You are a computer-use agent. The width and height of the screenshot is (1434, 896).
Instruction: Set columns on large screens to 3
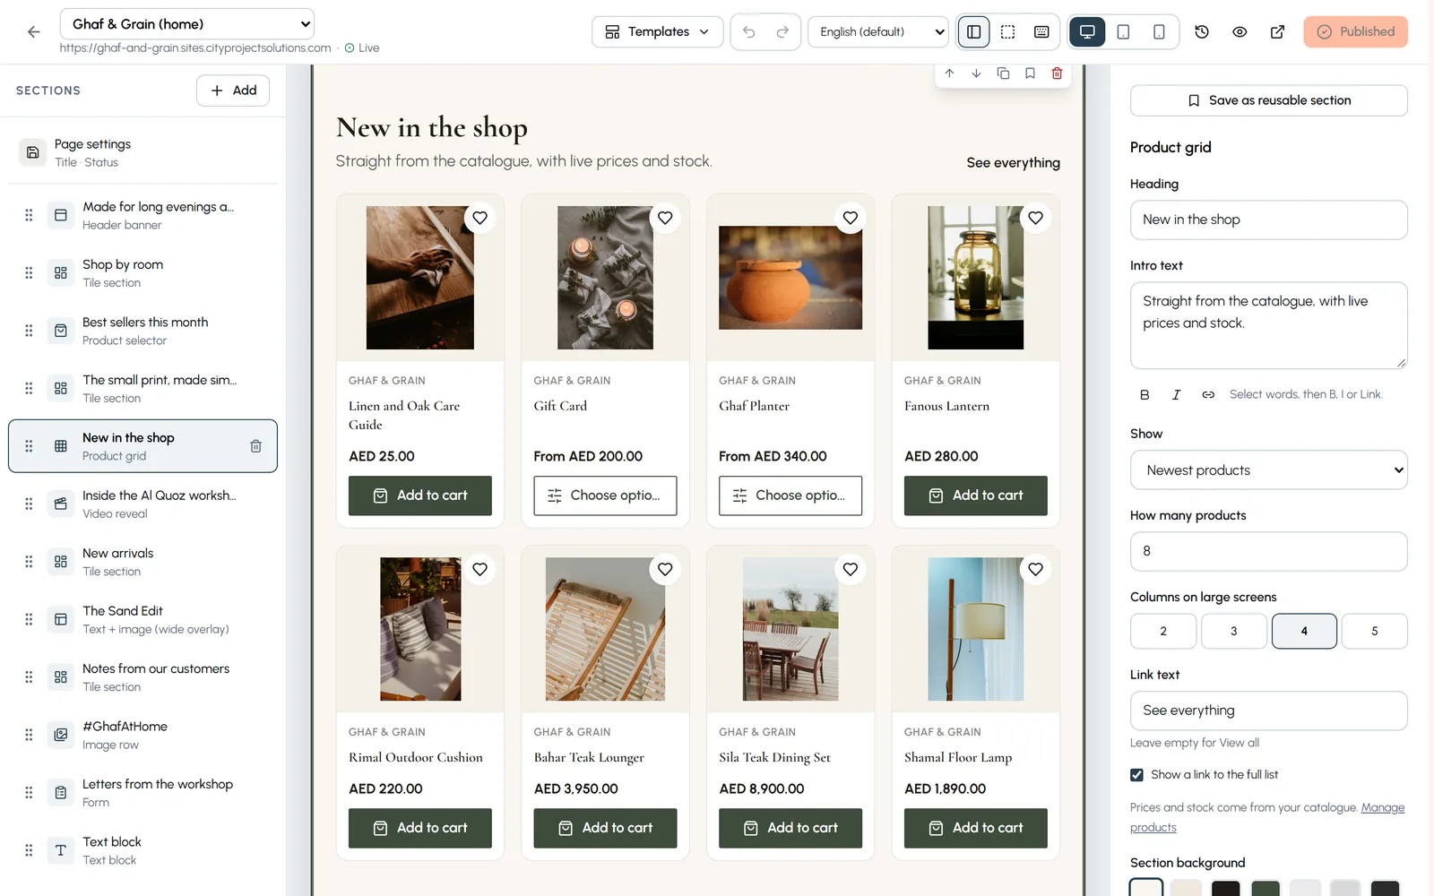coord(1233,631)
